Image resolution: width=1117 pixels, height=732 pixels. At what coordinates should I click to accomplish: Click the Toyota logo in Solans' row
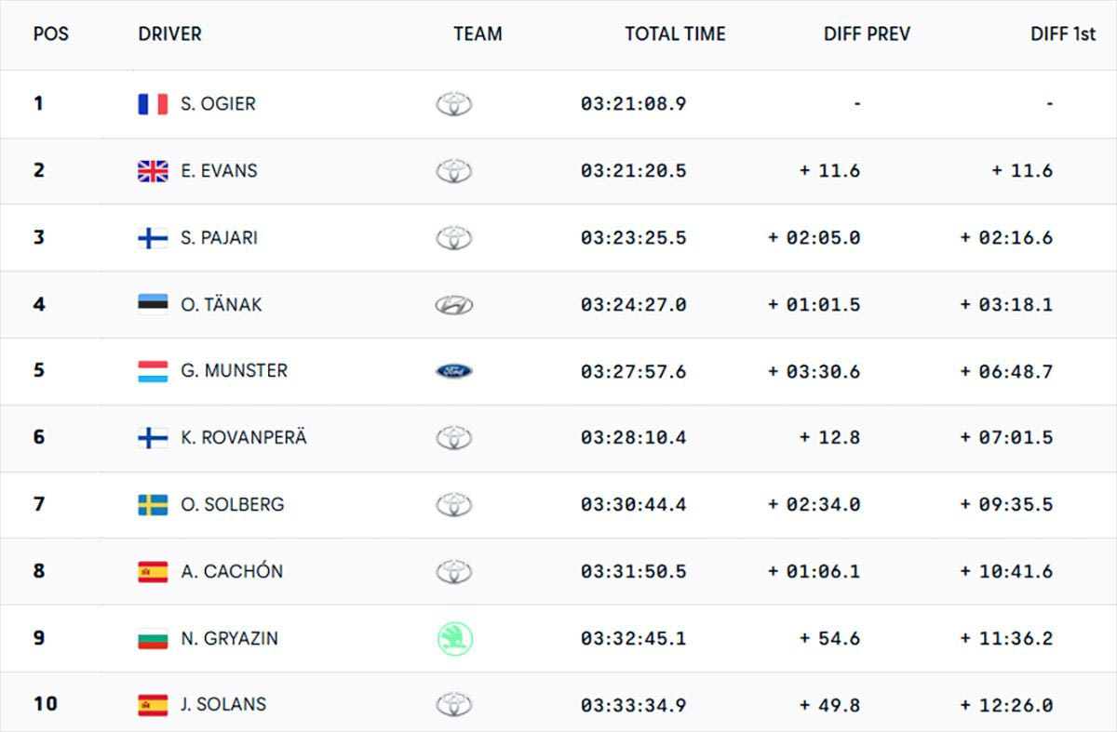pos(454,704)
